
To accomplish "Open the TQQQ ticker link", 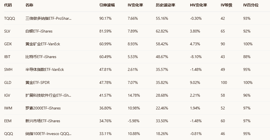I will point(10,18).
